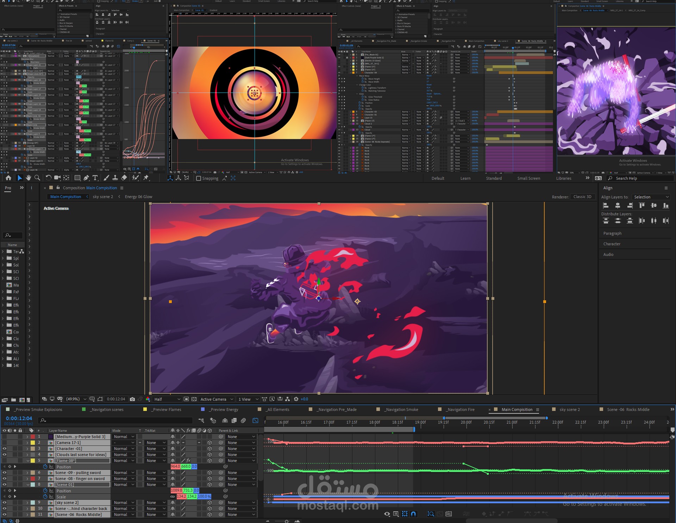The image size is (676, 523).
Task: Select the Rectangle shape tool
Action: (77, 178)
